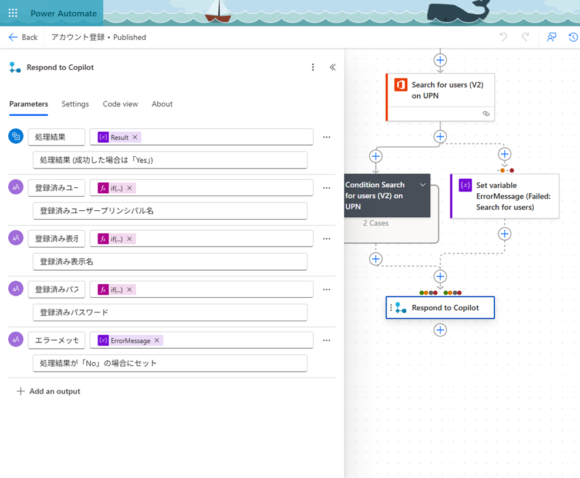Go back with the Back arrow

tap(23, 37)
